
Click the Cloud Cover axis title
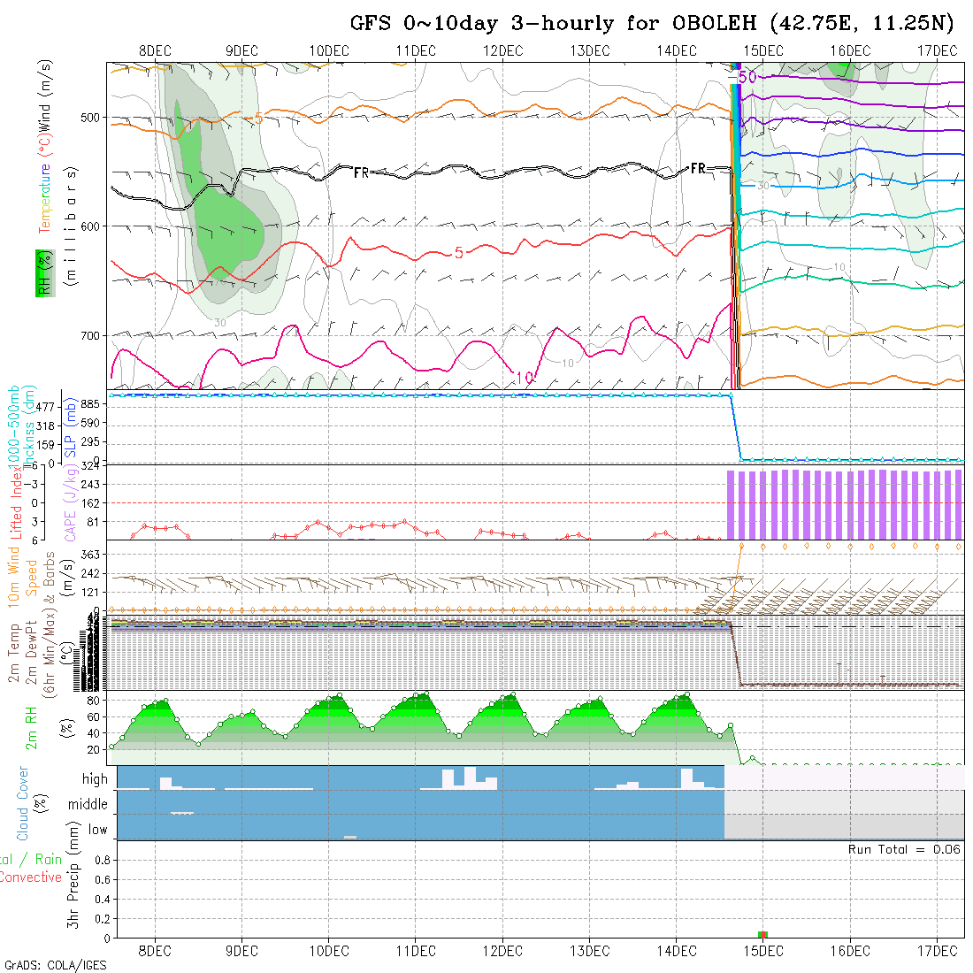tap(23, 803)
